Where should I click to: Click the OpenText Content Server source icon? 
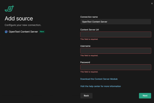tap(6, 32)
